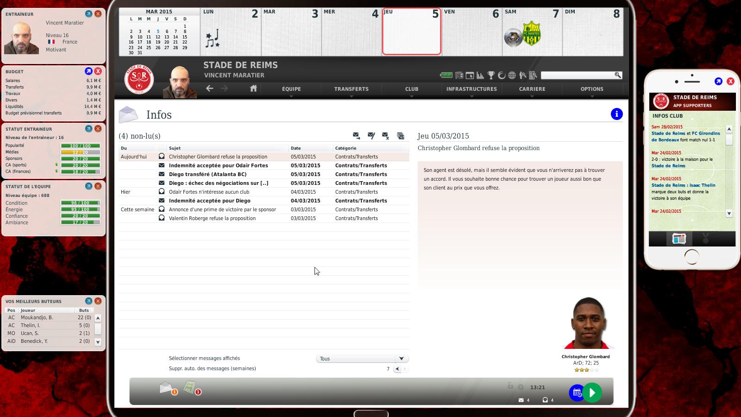The height and width of the screenshot is (417, 741).
Task: Click Christopher Glombard's player photo
Action: tap(588, 323)
